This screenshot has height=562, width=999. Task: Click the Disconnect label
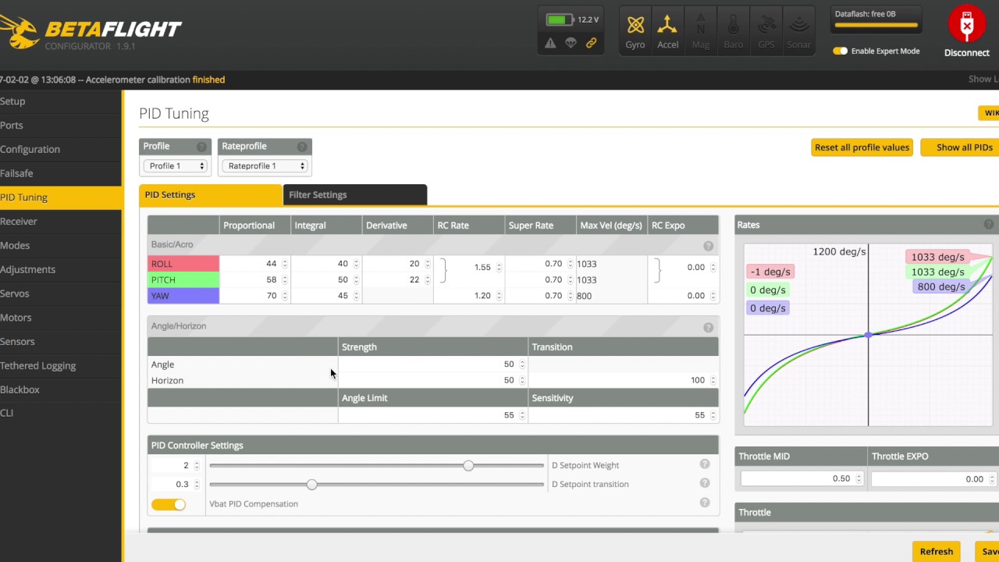[967, 53]
